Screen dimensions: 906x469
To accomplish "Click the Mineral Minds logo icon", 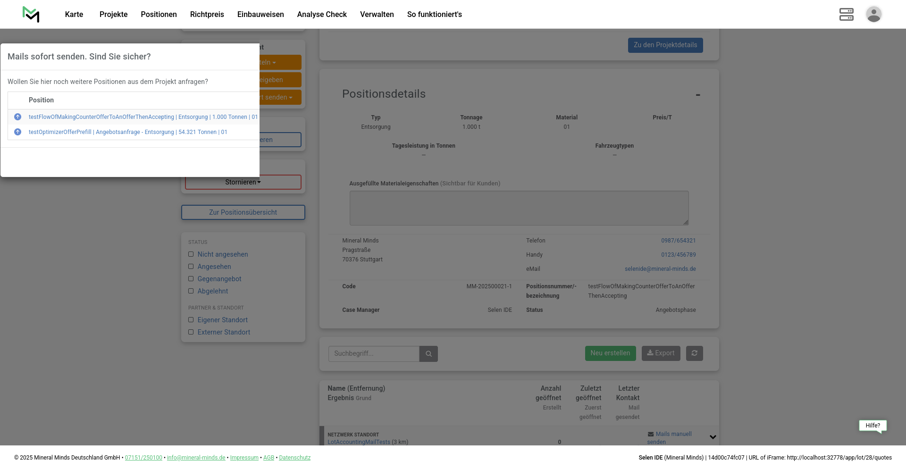I will point(31,14).
